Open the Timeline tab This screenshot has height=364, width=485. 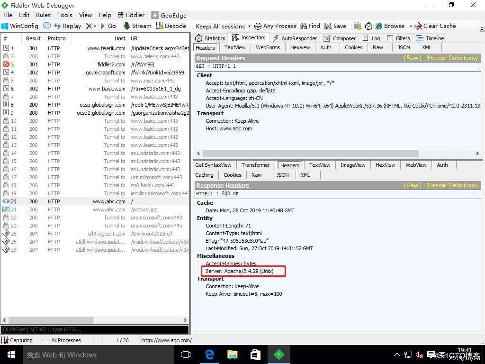click(430, 38)
